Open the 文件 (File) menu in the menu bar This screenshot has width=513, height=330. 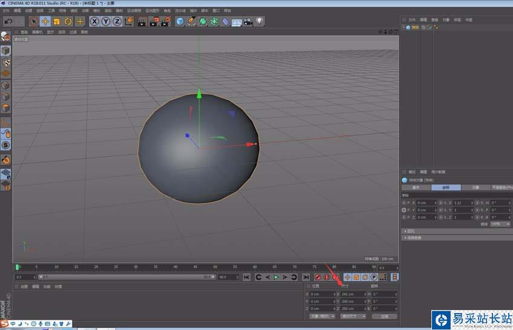coord(6,10)
